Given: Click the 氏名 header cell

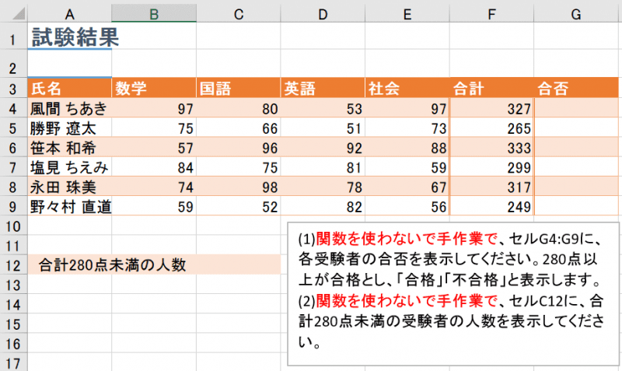Looking at the screenshot, I should pyautogui.click(x=70, y=88).
